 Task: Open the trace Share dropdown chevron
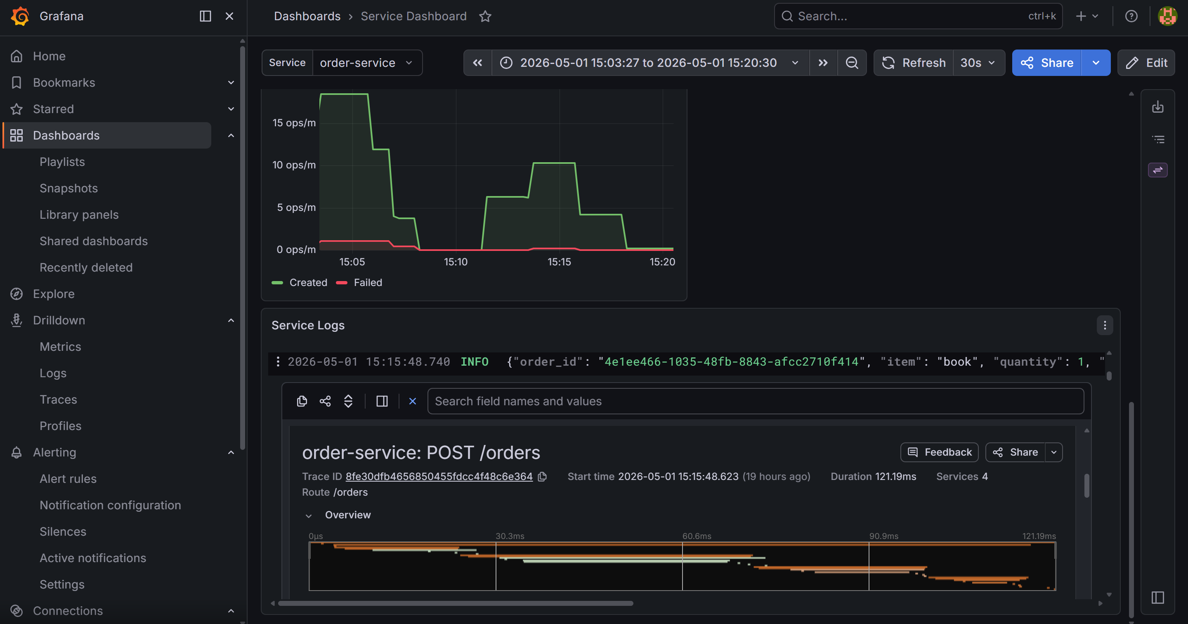[x=1054, y=452]
